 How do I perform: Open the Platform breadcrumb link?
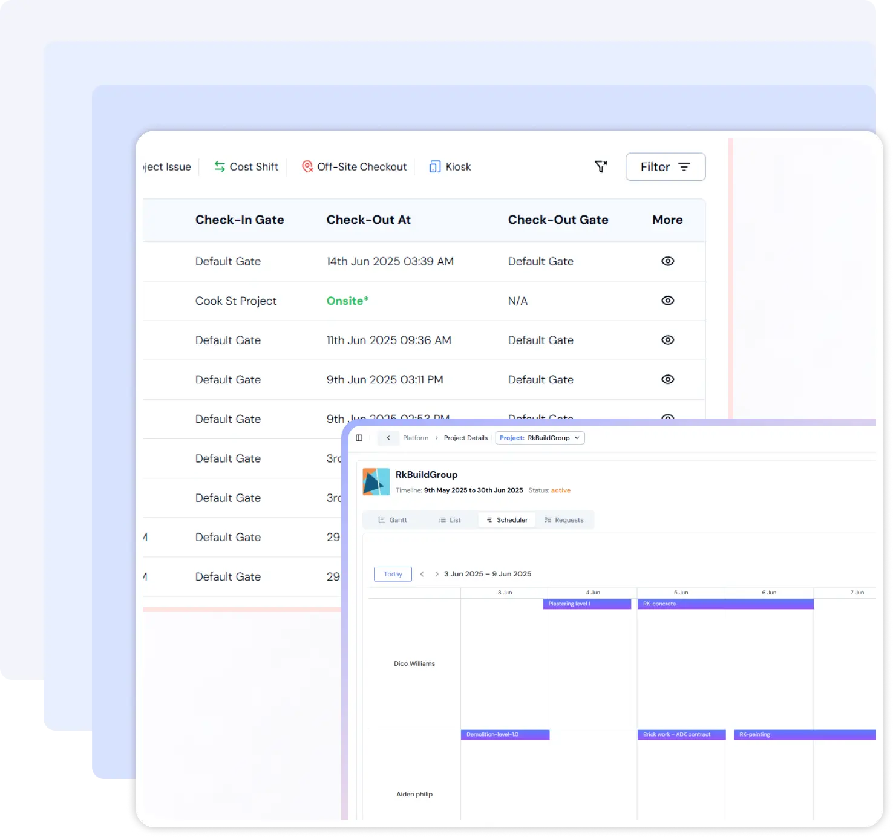[416, 438]
